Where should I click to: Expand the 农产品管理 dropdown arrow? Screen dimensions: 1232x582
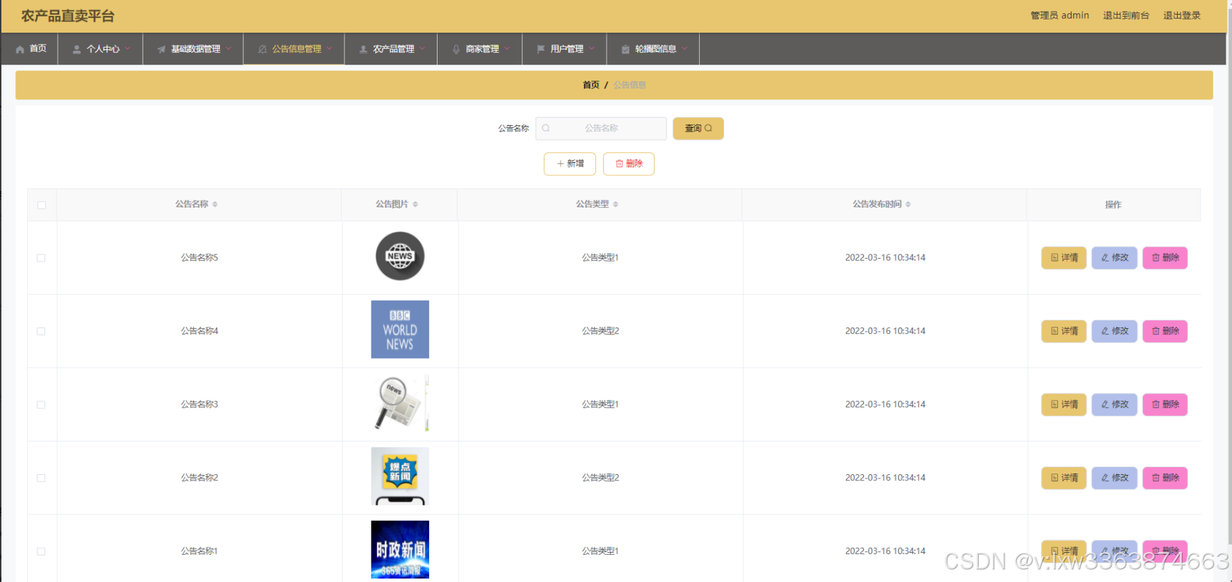click(422, 49)
